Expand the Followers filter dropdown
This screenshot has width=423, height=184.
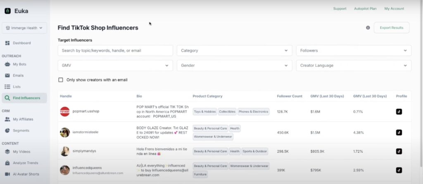pos(354,51)
